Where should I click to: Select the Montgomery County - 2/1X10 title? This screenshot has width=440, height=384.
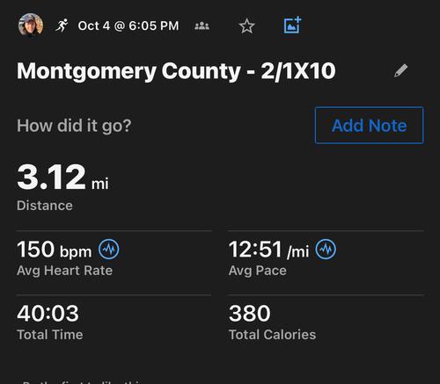click(x=176, y=71)
